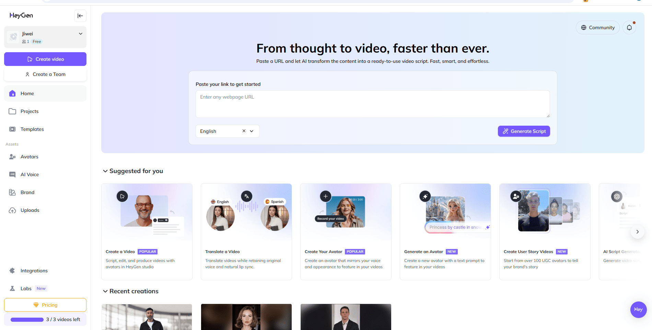Collapse the Suggested for you section
Screen dimensions: 652x330
coord(105,171)
